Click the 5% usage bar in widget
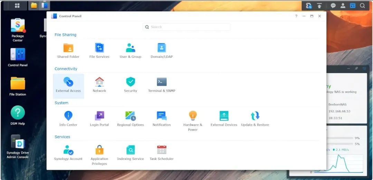 click(x=340, y=144)
